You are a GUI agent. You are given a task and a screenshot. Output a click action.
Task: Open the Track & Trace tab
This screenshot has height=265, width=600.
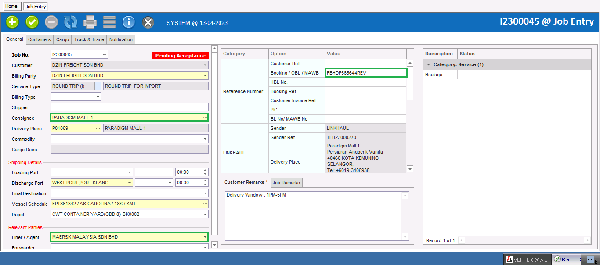(x=89, y=39)
